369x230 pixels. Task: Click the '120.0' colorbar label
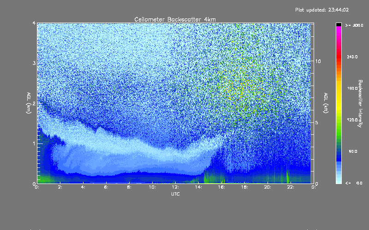pyautogui.click(x=352, y=120)
